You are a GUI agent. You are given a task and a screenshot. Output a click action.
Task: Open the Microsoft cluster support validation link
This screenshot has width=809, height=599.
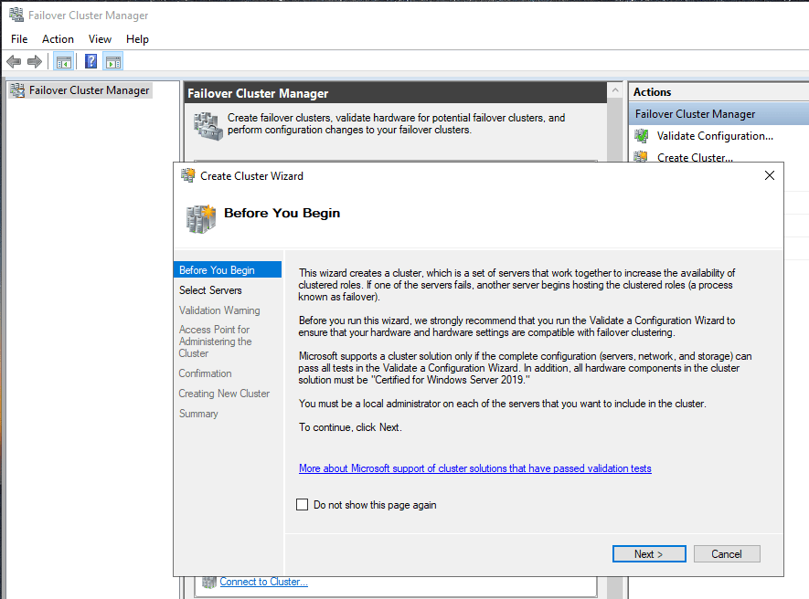pyautogui.click(x=474, y=468)
